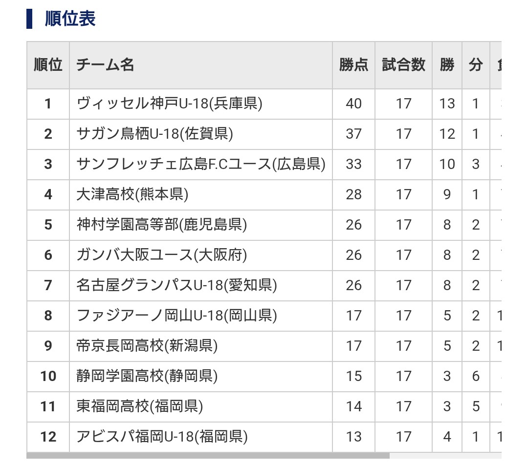Click the 勝 column header

pyautogui.click(x=447, y=65)
